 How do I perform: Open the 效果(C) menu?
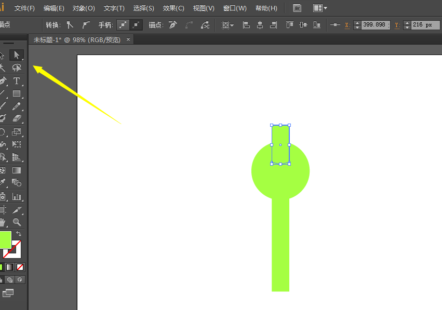(x=173, y=8)
